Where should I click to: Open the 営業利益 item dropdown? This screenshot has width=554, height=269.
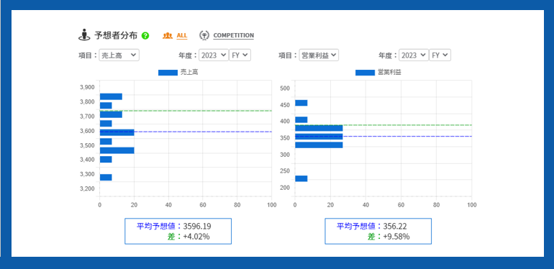(319, 55)
